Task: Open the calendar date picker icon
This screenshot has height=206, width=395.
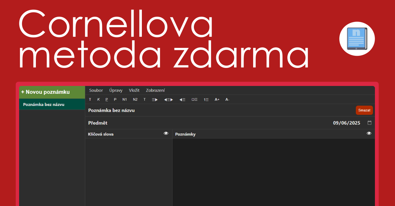Action: (369, 123)
